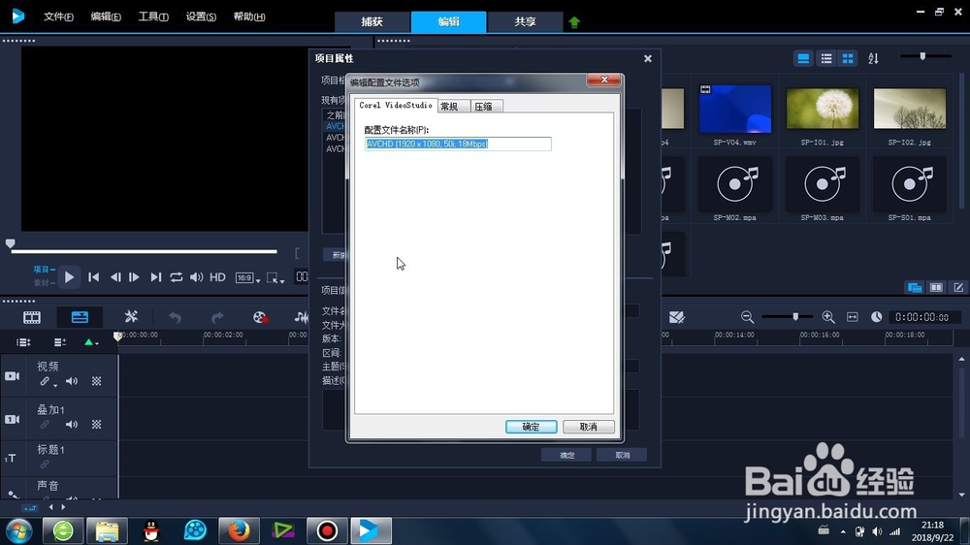Fit project in timeline window
The image size is (970, 545).
click(x=853, y=317)
